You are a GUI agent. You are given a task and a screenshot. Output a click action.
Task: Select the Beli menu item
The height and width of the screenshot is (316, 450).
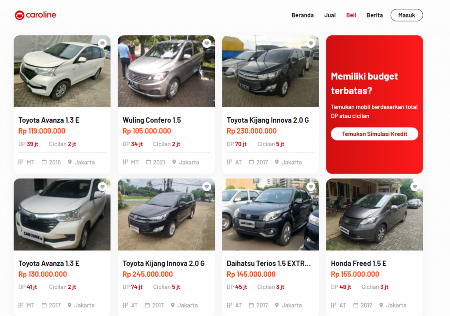point(351,15)
